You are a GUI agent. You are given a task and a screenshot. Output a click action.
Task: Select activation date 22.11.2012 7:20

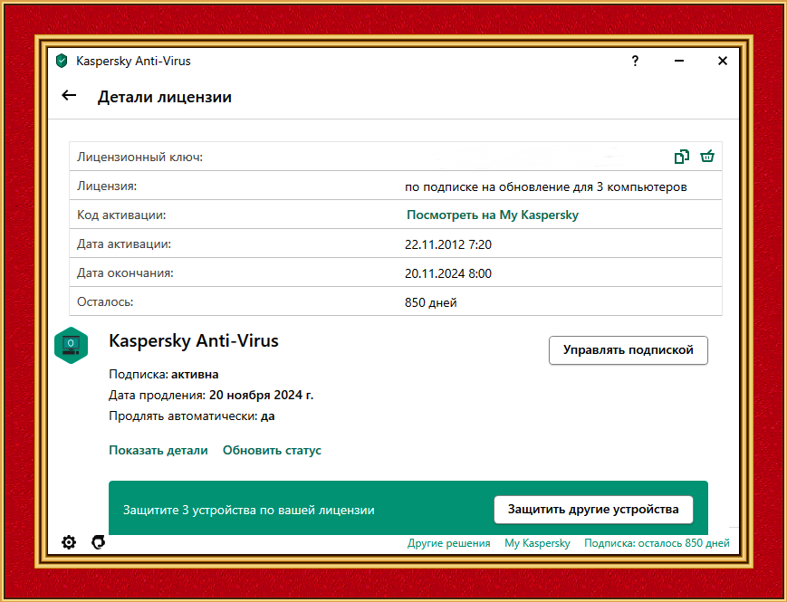pyautogui.click(x=448, y=244)
